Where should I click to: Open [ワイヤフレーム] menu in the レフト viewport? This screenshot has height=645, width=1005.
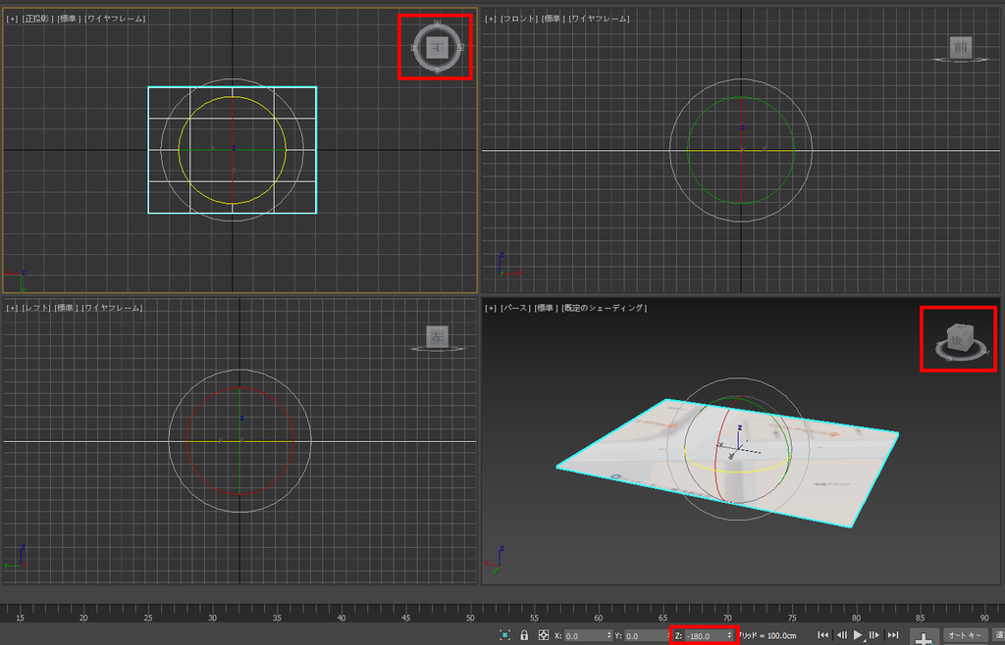(114, 308)
